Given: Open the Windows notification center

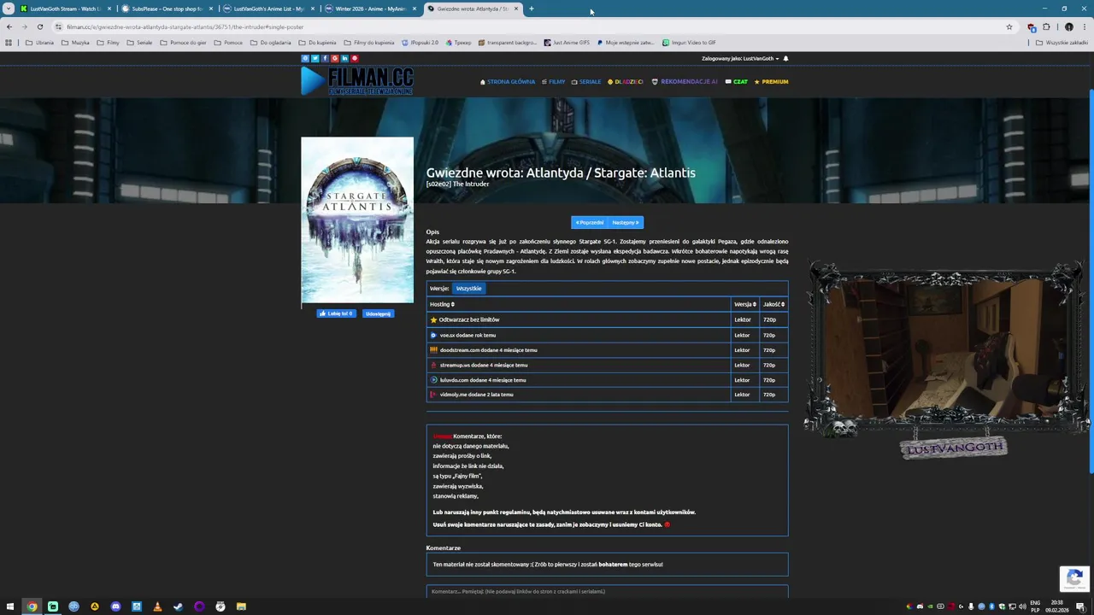Looking at the screenshot, I should click(1080, 606).
